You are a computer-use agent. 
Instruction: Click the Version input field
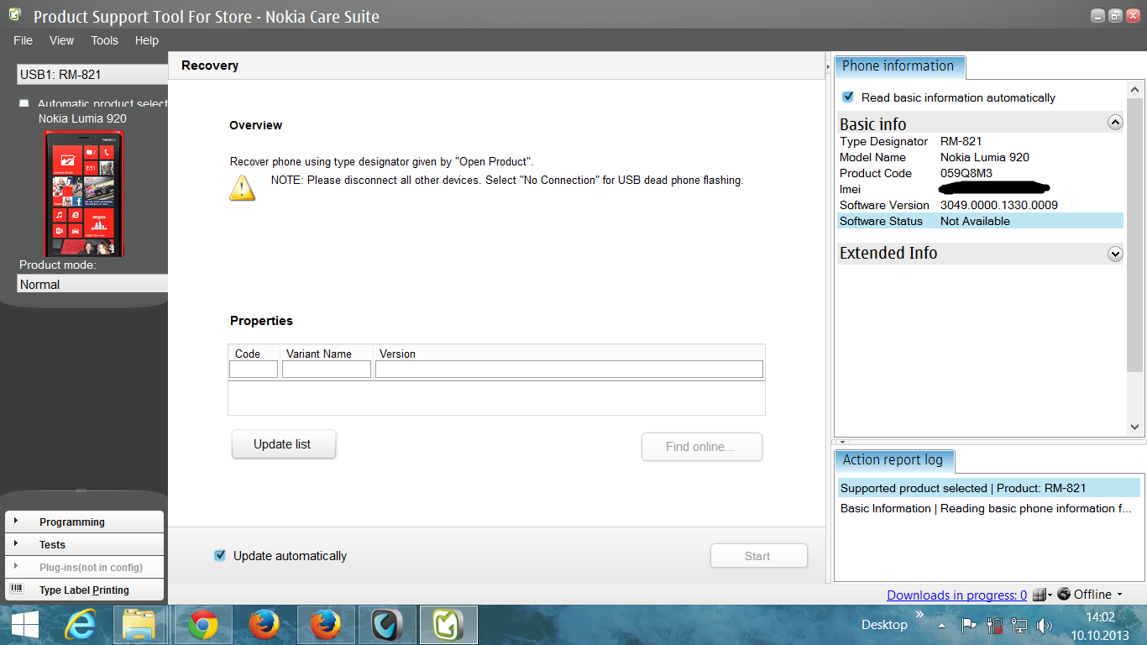(569, 370)
